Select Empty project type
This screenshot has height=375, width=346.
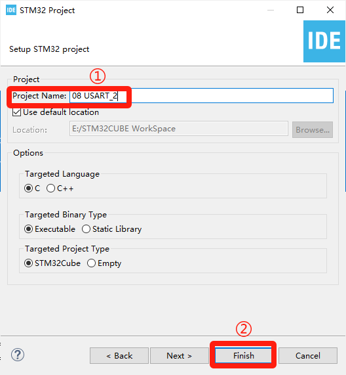point(91,263)
